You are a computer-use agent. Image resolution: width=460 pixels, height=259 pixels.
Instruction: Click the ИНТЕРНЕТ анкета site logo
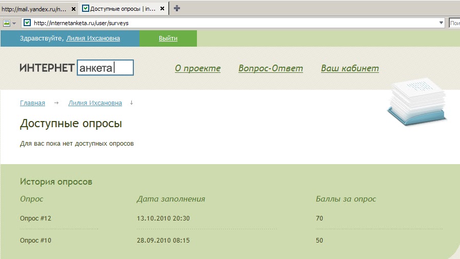[x=76, y=68]
